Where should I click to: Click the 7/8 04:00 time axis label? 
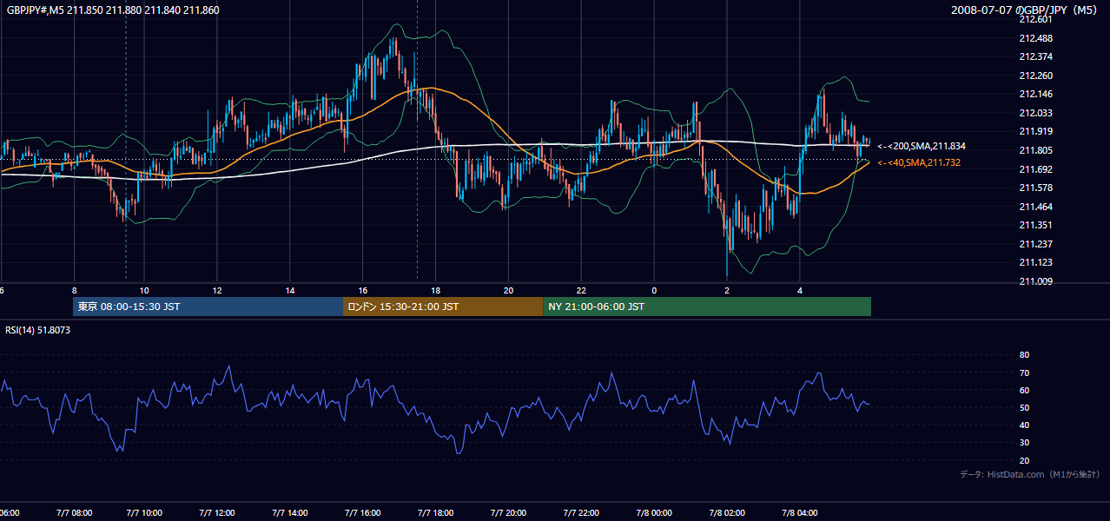[x=800, y=513]
